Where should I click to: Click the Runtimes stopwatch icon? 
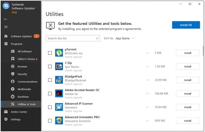[13, 96]
